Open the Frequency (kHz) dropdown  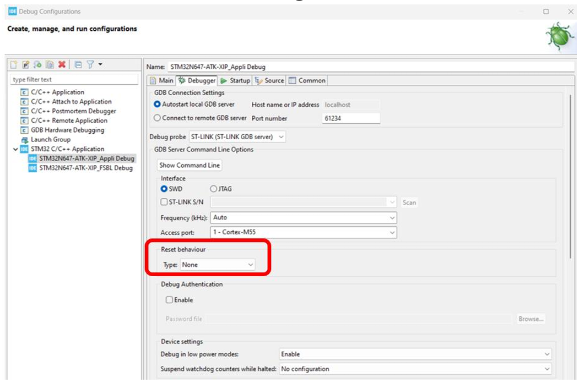tap(304, 218)
